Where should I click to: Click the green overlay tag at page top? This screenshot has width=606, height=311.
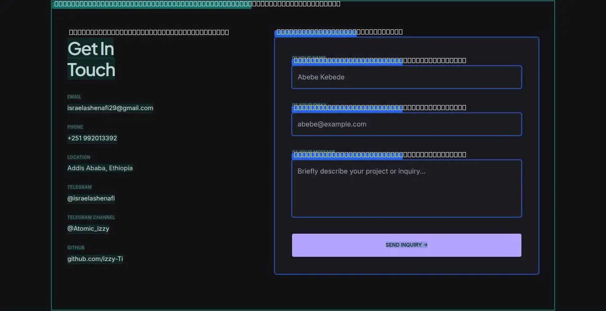[152, 4]
